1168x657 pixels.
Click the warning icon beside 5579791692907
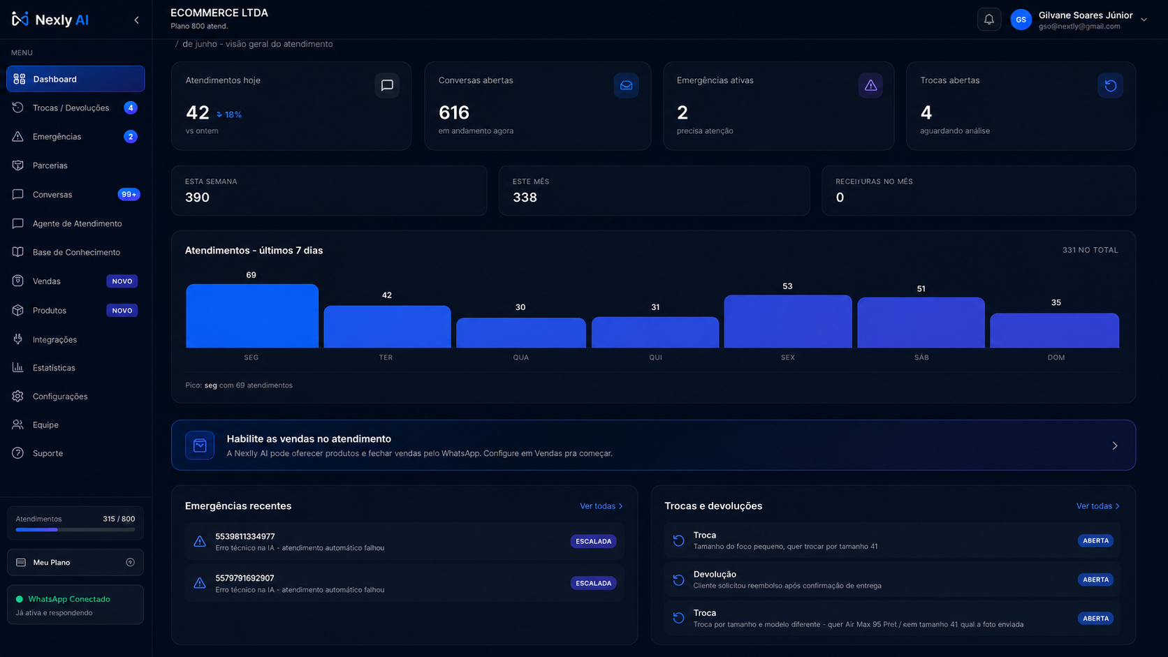click(200, 583)
